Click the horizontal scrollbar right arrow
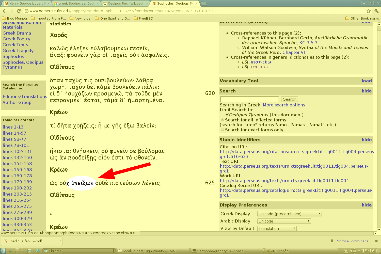 coord(375,233)
